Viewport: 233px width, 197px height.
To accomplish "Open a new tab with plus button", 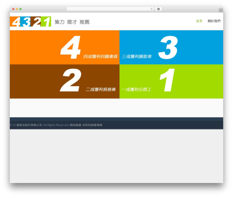I will [221, 10].
